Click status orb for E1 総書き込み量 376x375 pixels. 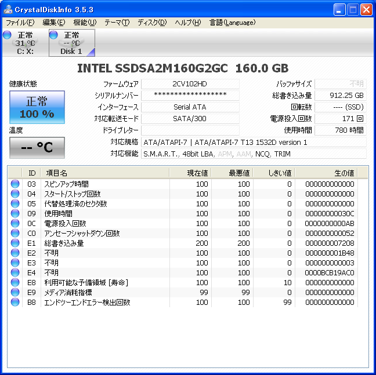click(15, 243)
